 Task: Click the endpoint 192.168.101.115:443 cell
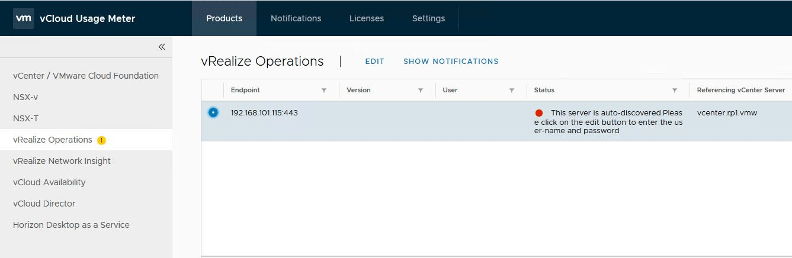pos(264,112)
